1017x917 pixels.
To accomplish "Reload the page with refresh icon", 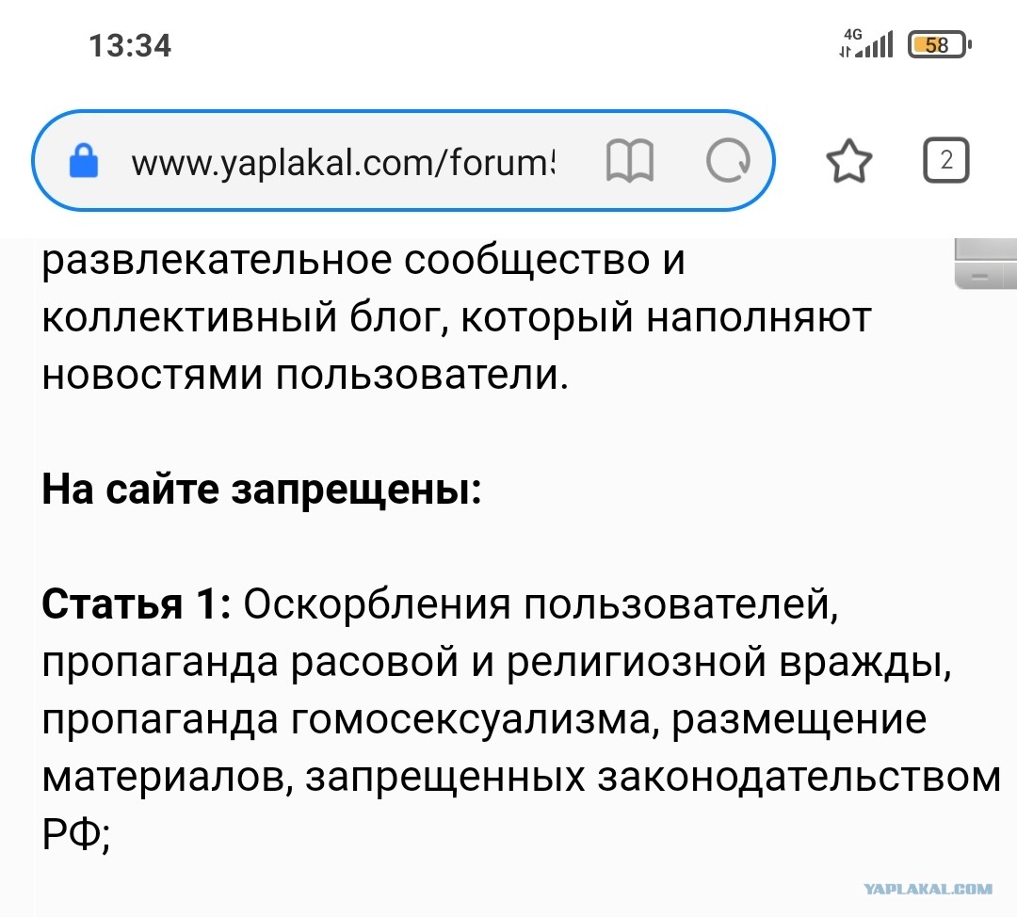I will 728,161.
